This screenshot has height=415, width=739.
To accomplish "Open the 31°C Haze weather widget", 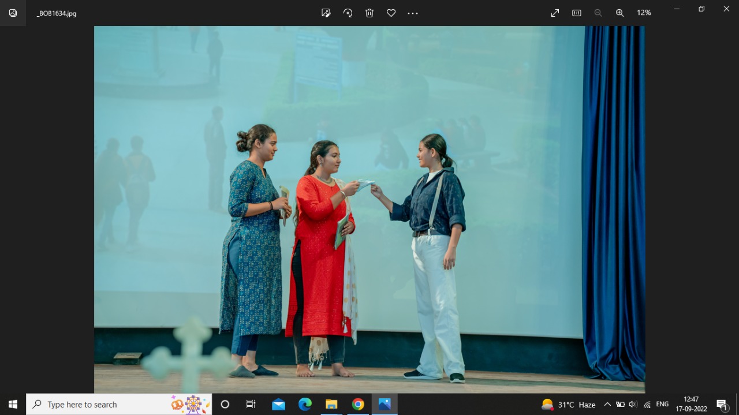I will click(x=568, y=405).
